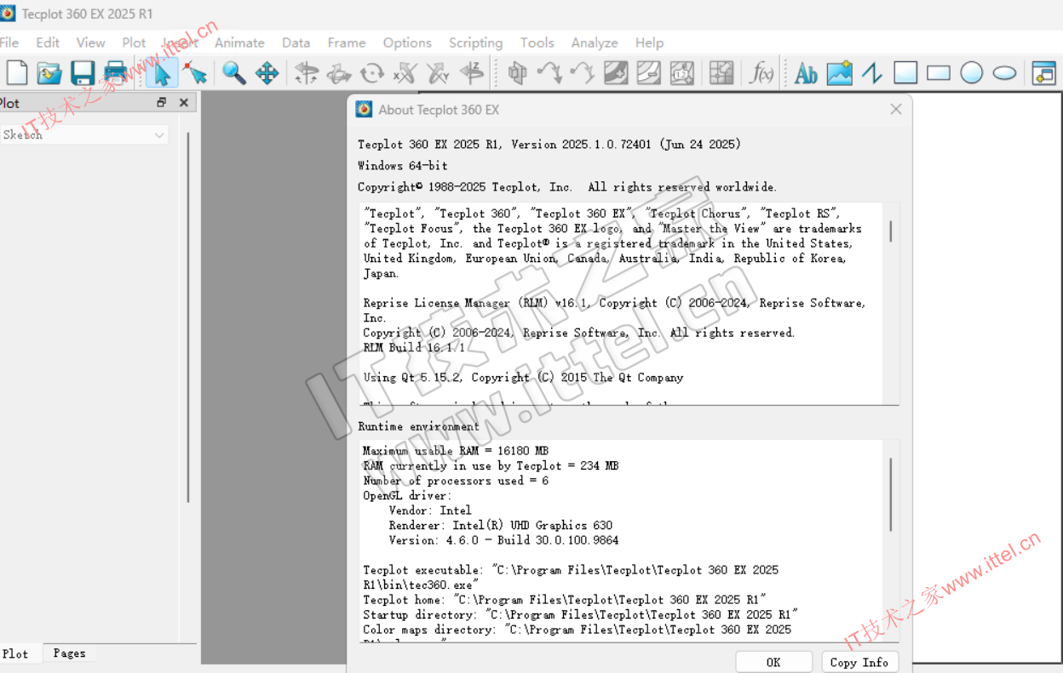Screen dimensions: 1063x673
Task: Click the Create New Frame icon
Action: (1043, 73)
